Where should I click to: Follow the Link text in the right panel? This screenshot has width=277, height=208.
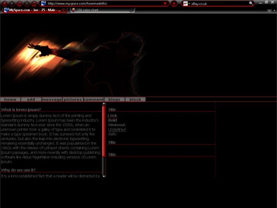click(x=112, y=116)
